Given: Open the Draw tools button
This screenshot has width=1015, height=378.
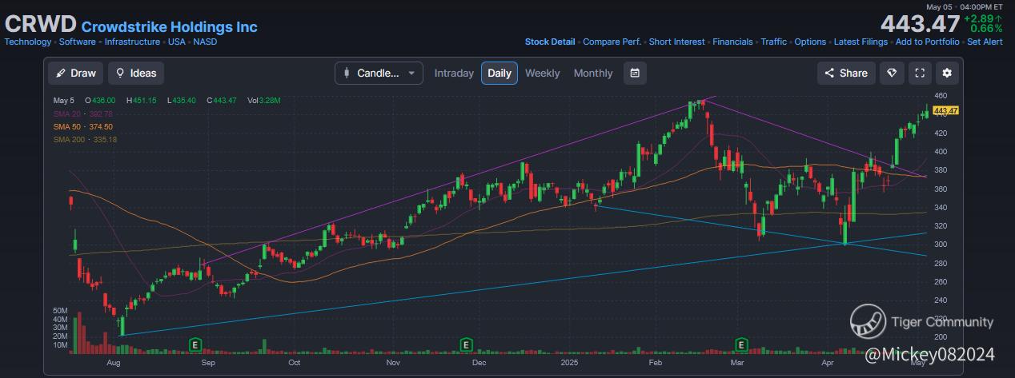Looking at the screenshot, I should pos(76,73).
